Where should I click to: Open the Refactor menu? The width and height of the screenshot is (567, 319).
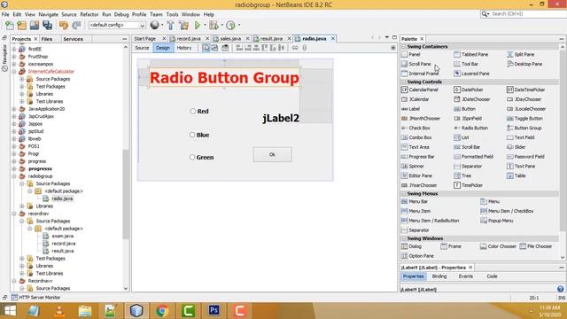coord(89,14)
